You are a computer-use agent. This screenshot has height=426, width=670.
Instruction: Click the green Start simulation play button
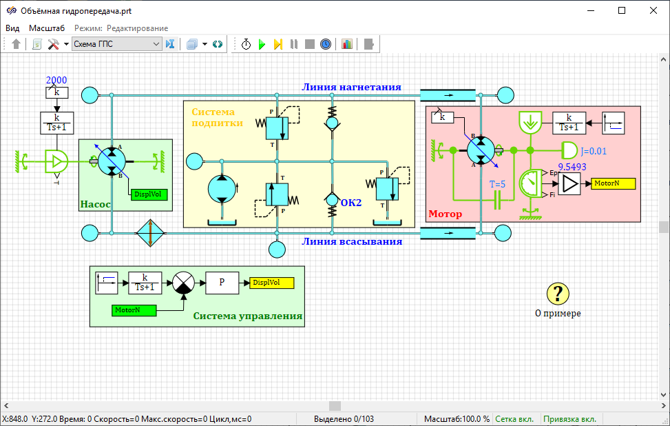click(x=262, y=44)
